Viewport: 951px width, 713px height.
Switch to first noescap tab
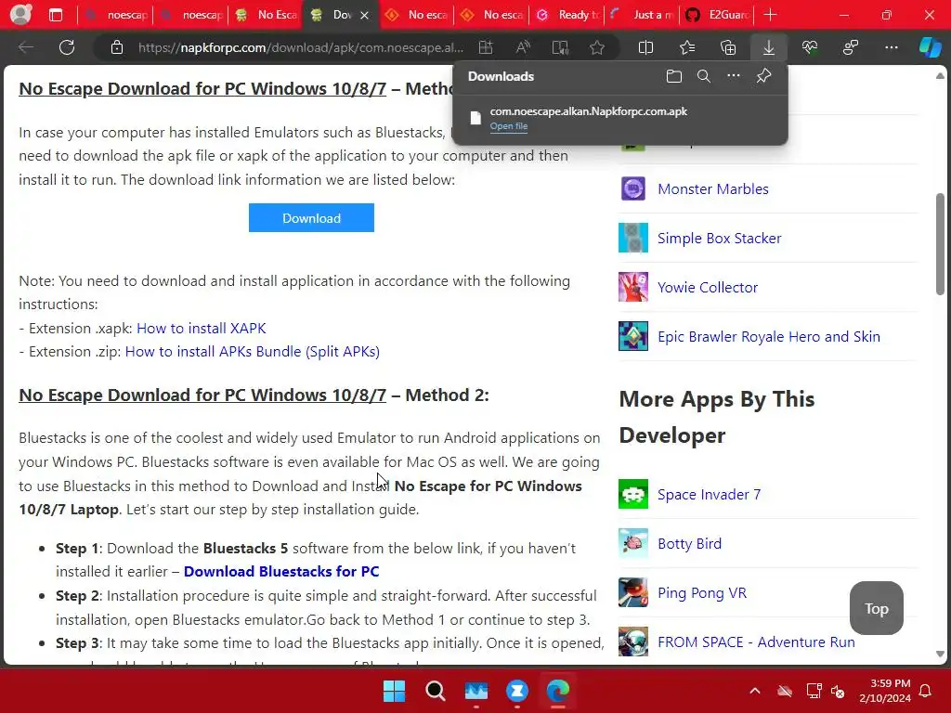tap(115, 15)
